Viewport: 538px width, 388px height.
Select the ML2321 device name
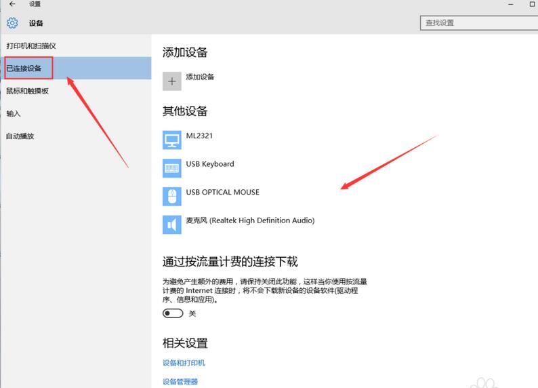point(199,136)
